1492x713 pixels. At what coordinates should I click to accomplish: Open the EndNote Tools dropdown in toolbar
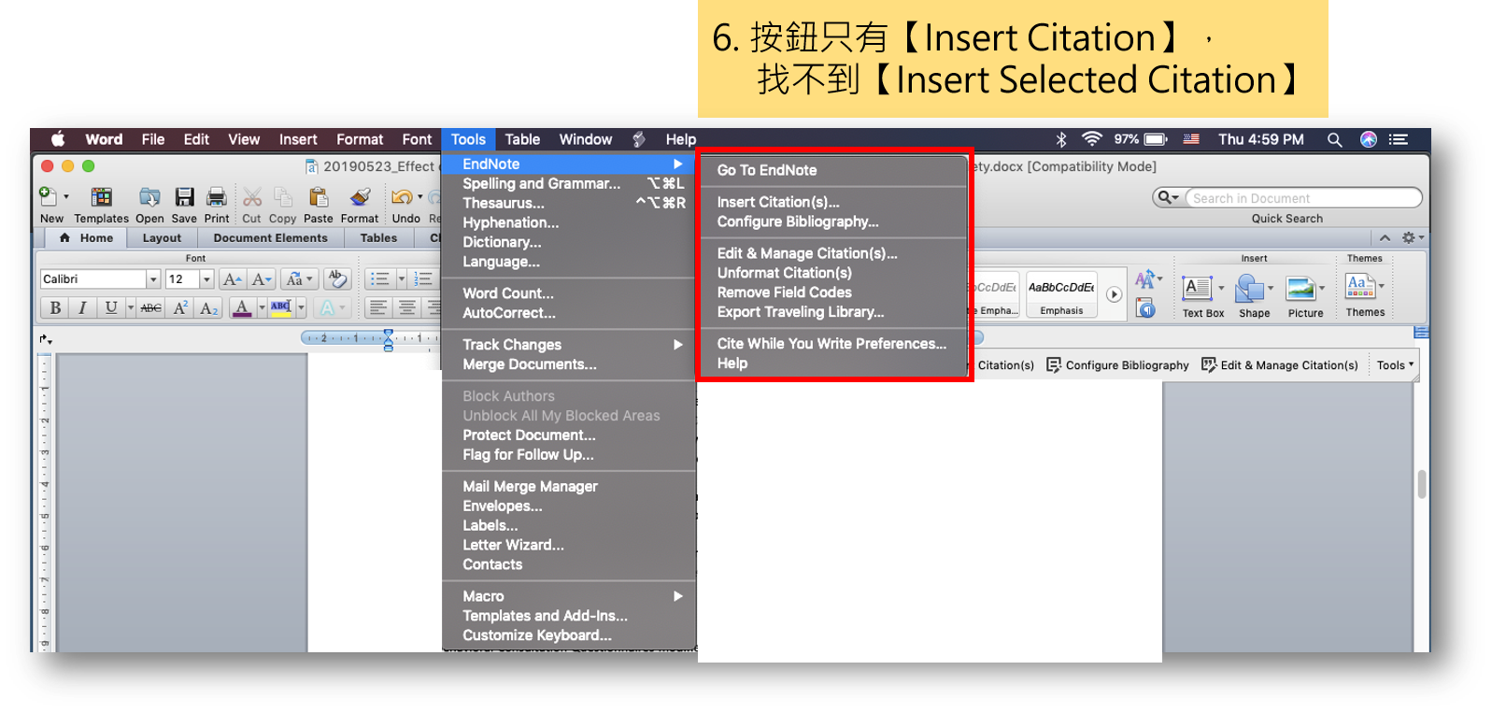(1395, 365)
